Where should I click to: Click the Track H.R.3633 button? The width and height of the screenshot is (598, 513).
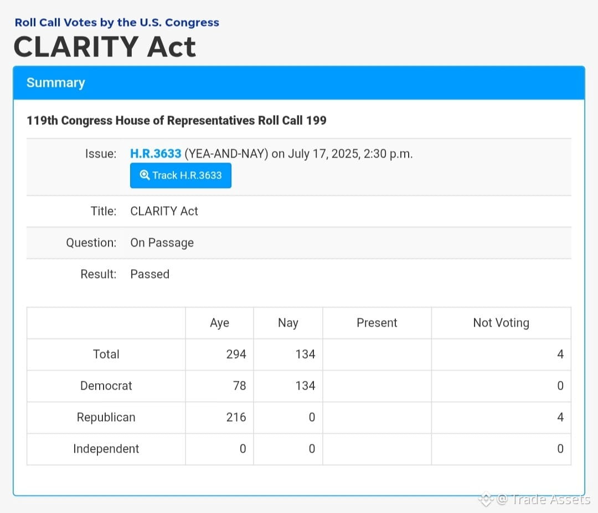(x=181, y=176)
